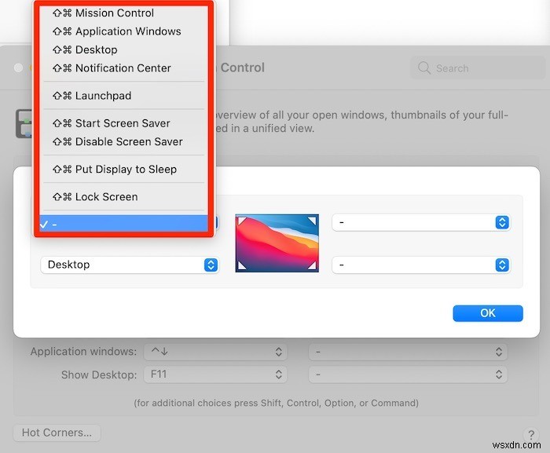Viewport: 550px width, 453px height.
Task: Open the Show Desktop F11 dropdown
Action: point(215,374)
